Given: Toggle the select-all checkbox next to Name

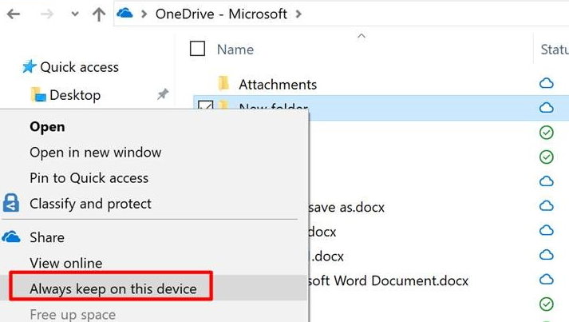Looking at the screenshot, I should click(x=197, y=48).
